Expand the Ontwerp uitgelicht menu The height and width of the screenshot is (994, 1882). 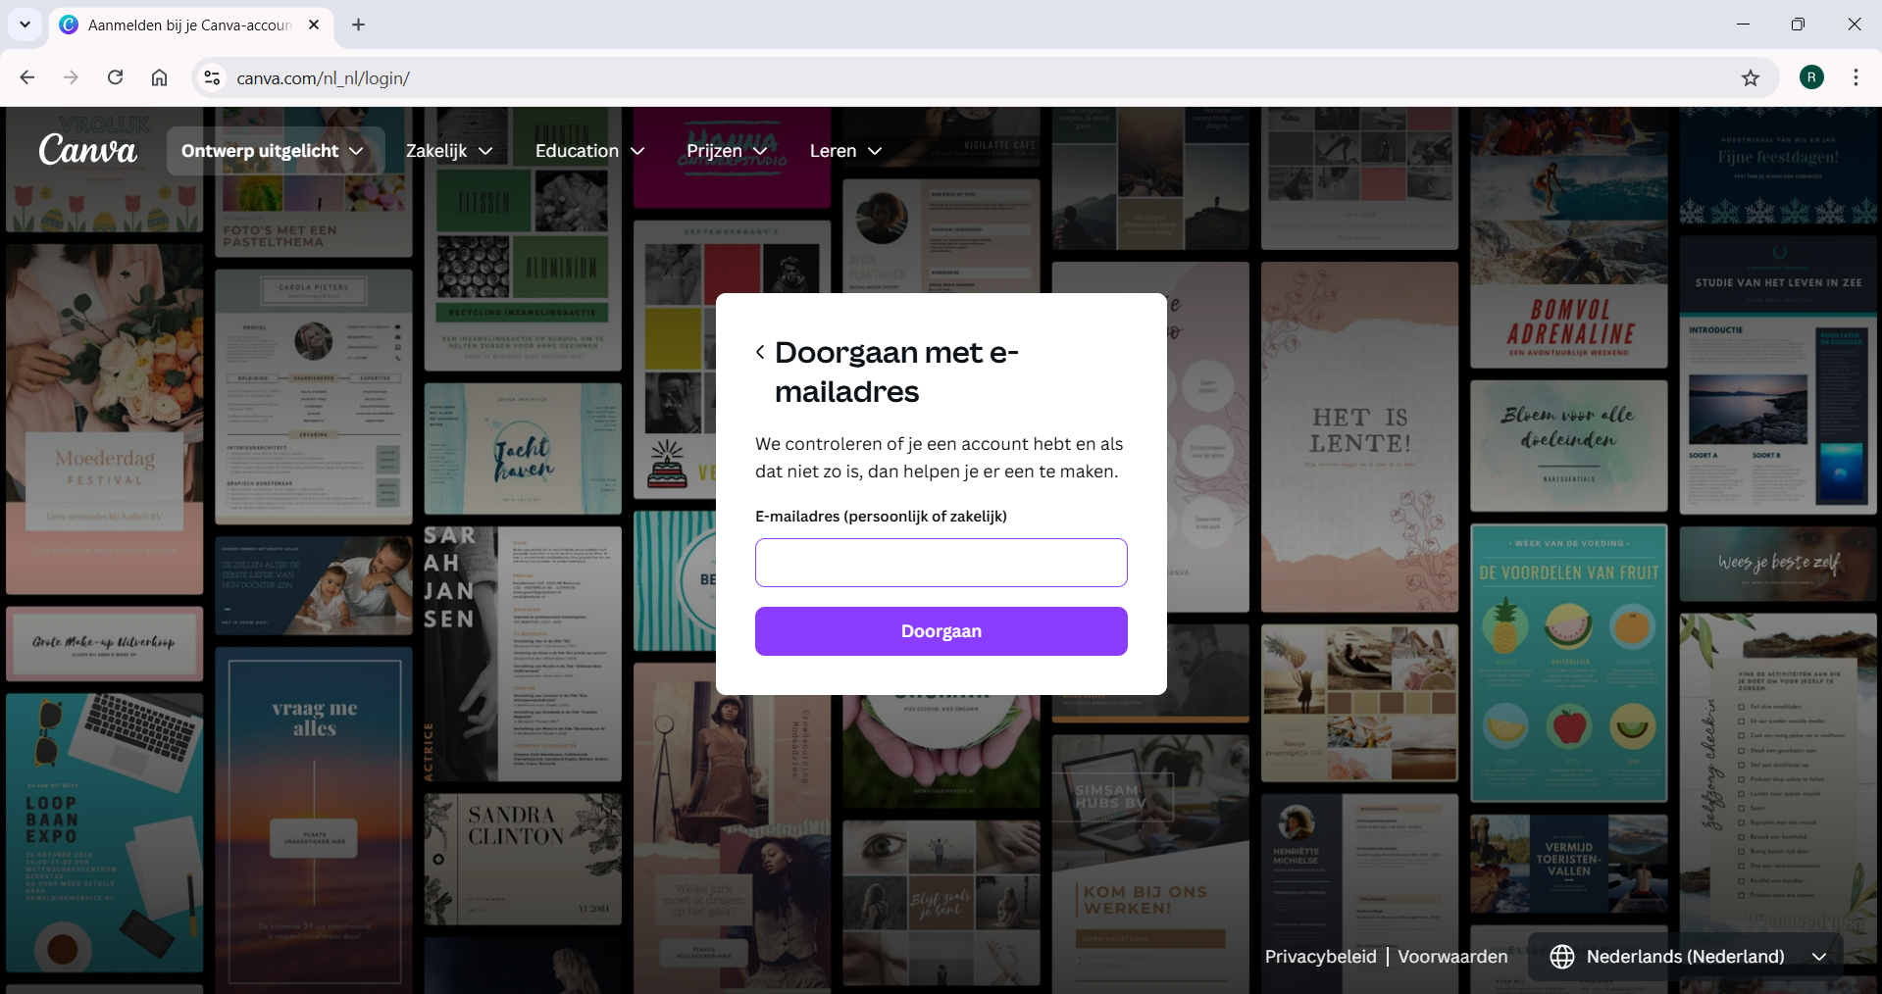pyautogui.click(x=273, y=151)
